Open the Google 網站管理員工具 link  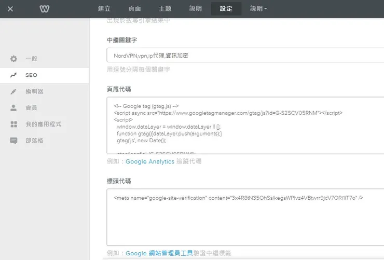click(x=159, y=253)
